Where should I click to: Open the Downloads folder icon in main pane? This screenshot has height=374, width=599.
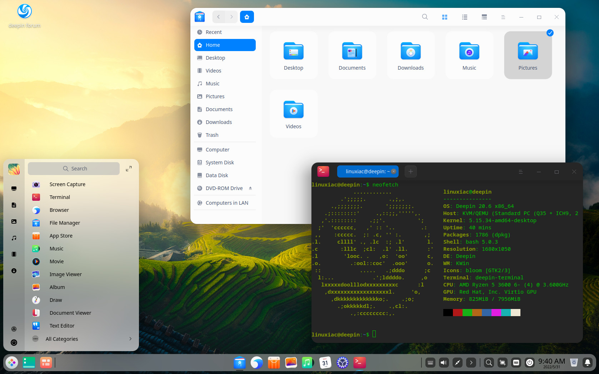(411, 55)
